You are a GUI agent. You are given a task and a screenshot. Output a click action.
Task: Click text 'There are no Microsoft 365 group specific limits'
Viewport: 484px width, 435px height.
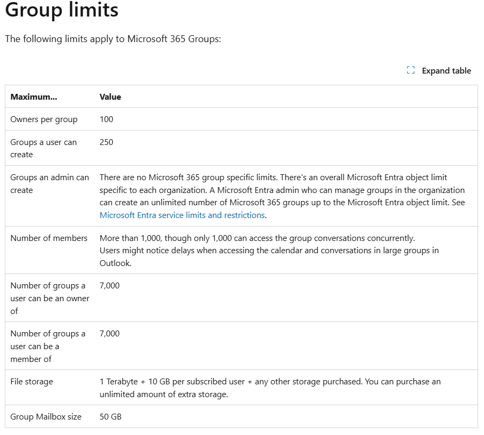pyautogui.click(x=188, y=178)
